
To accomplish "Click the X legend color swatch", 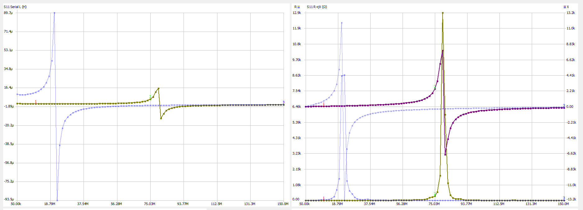I will (564, 7).
